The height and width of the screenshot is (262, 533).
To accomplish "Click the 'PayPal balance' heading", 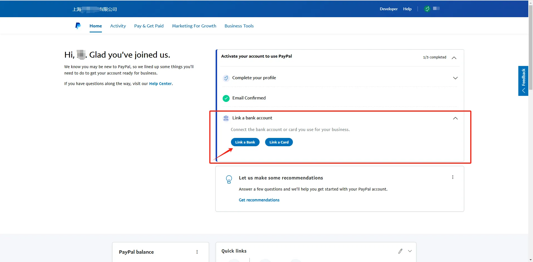I will 136,252.
